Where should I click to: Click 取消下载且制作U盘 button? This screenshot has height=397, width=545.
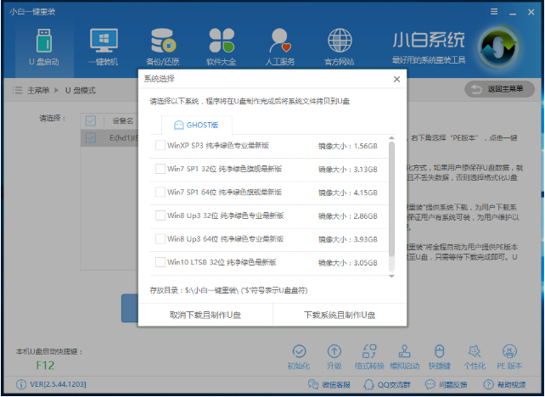(x=205, y=315)
